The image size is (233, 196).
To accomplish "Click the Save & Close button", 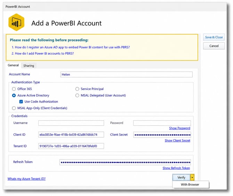I will [x=214, y=37].
